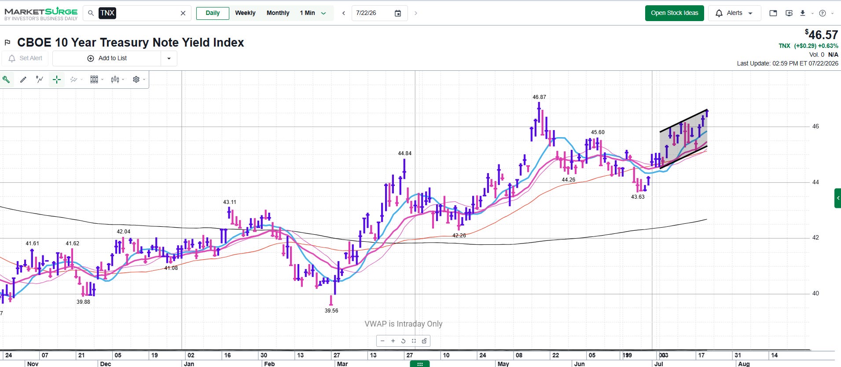Image resolution: width=841 pixels, height=367 pixels.
Task: Click Add to List button
Action: click(x=107, y=58)
